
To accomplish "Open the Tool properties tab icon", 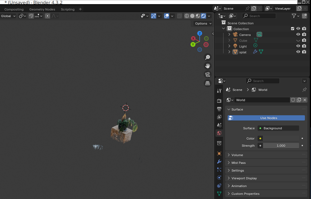I will point(219,91).
